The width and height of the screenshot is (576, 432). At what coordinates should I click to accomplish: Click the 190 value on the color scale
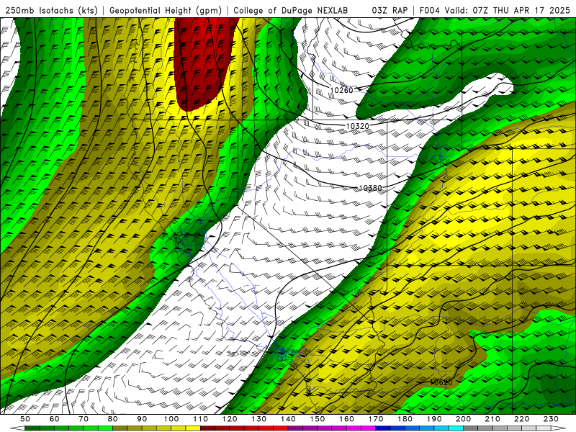coord(434,419)
